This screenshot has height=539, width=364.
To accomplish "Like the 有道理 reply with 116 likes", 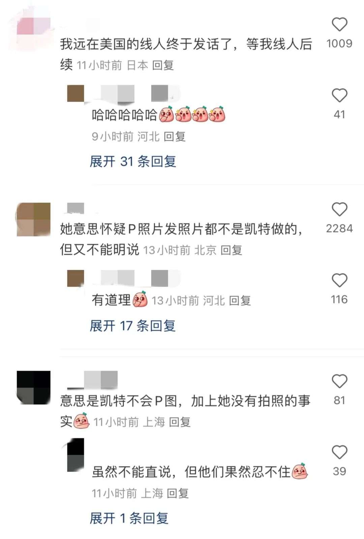I will pyautogui.click(x=339, y=280).
